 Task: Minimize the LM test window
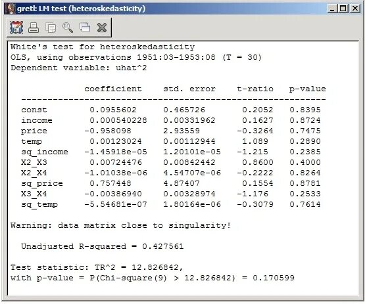tap(332, 9)
